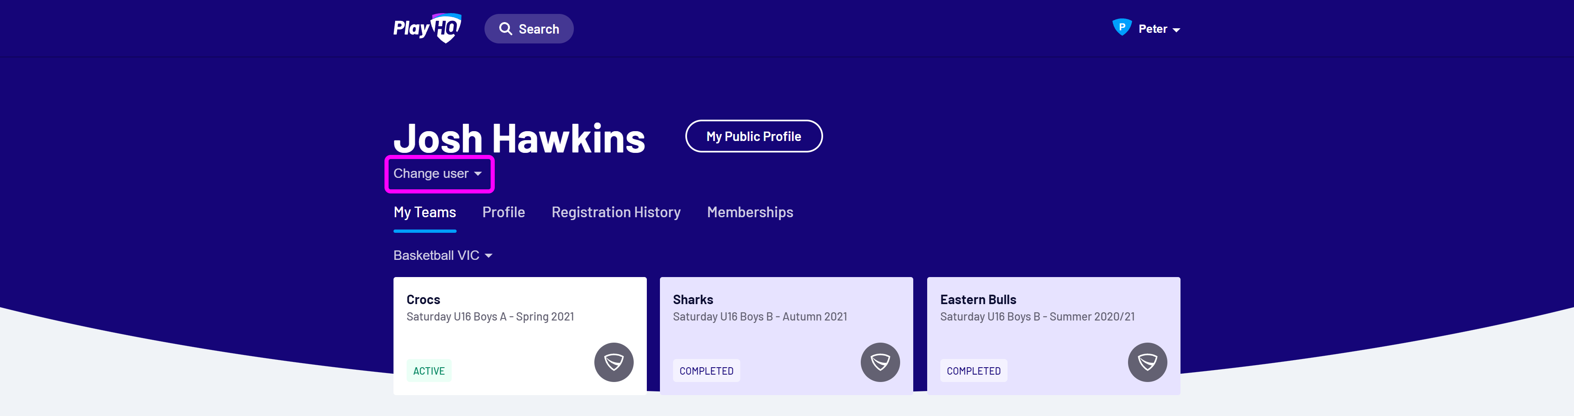Viewport: 1574px width, 416px height.
Task: Click the magnifying glass in the Search button
Action: pos(505,28)
